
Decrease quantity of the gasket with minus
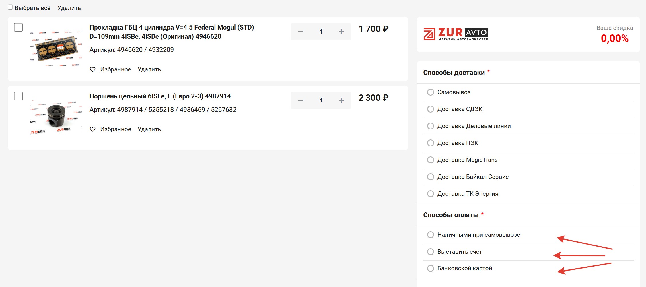coord(300,32)
